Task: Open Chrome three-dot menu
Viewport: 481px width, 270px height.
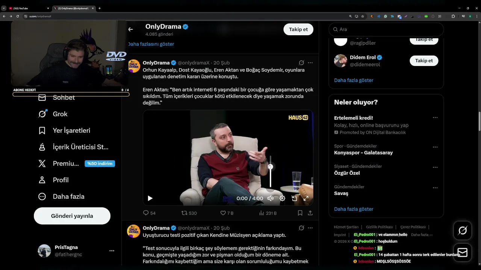Action: tap(476, 16)
